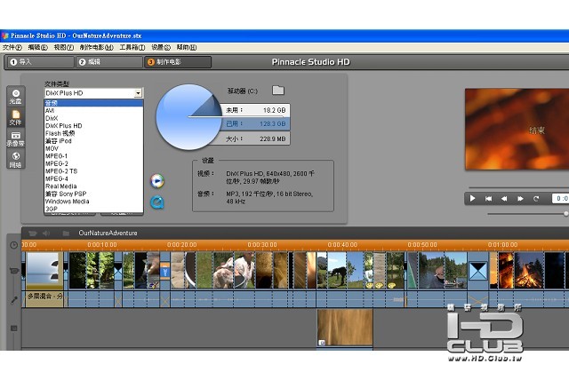
Task: Select the overlay track wheat clip
Action: pos(345,327)
